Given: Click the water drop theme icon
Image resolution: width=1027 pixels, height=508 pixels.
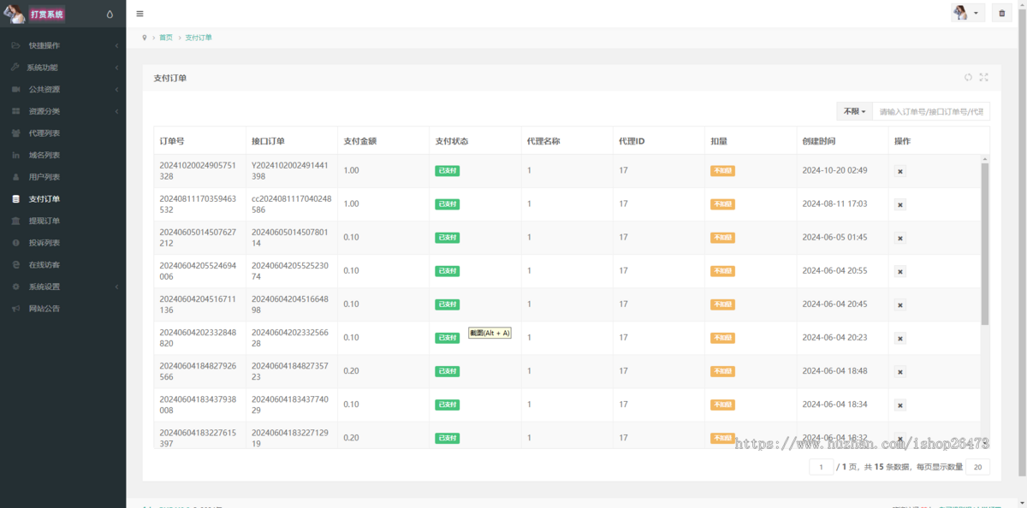Looking at the screenshot, I should pyautogui.click(x=110, y=15).
